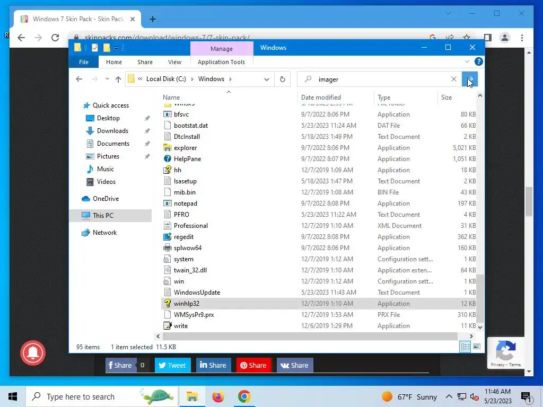This screenshot has height=407, width=543.
Task: Click taskbar Type here to search box
Action: [102, 396]
